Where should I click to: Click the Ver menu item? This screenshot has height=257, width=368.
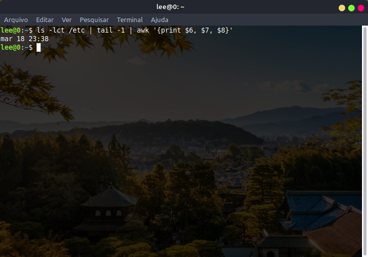click(x=67, y=20)
